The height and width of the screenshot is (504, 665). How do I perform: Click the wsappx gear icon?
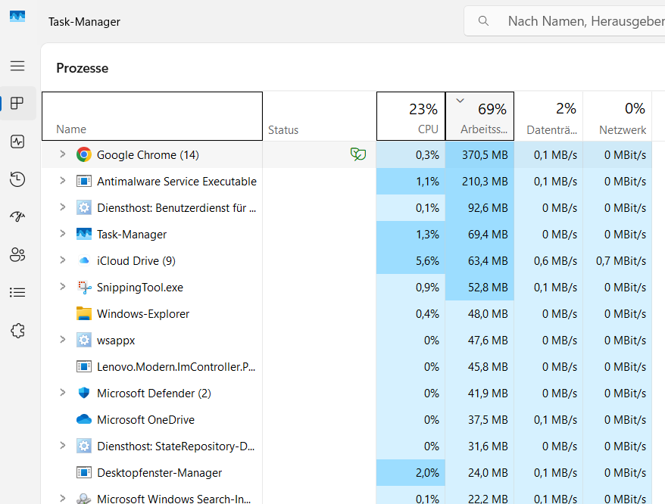tap(84, 340)
